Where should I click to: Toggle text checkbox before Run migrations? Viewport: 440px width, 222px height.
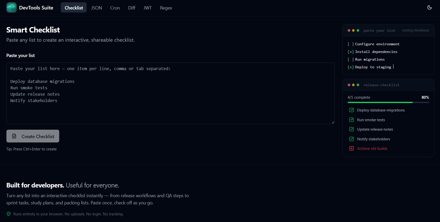click(x=351, y=59)
